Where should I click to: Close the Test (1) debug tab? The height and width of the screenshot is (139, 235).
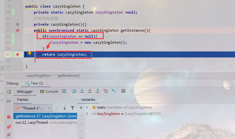[x=47, y=83]
